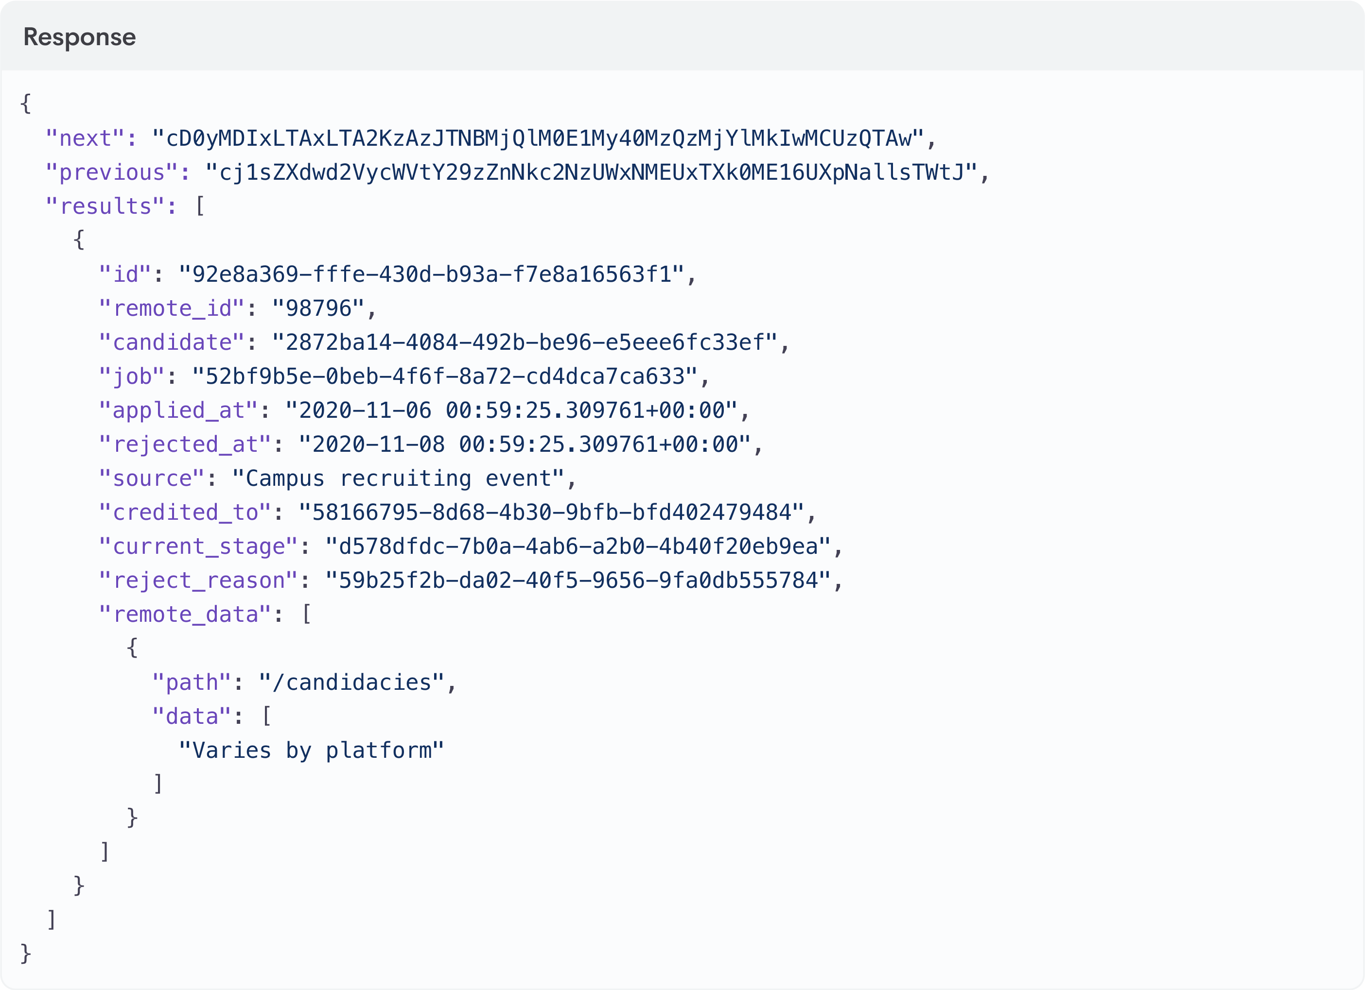The image size is (1365, 990).
Task: Click the rejected_at timestamp value
Action: click(524, 444)
